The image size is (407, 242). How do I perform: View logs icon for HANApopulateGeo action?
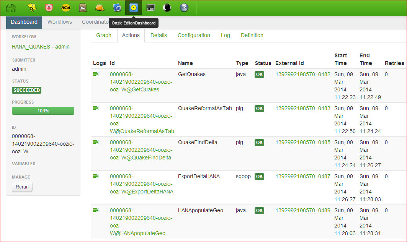[x=96, y=210]
